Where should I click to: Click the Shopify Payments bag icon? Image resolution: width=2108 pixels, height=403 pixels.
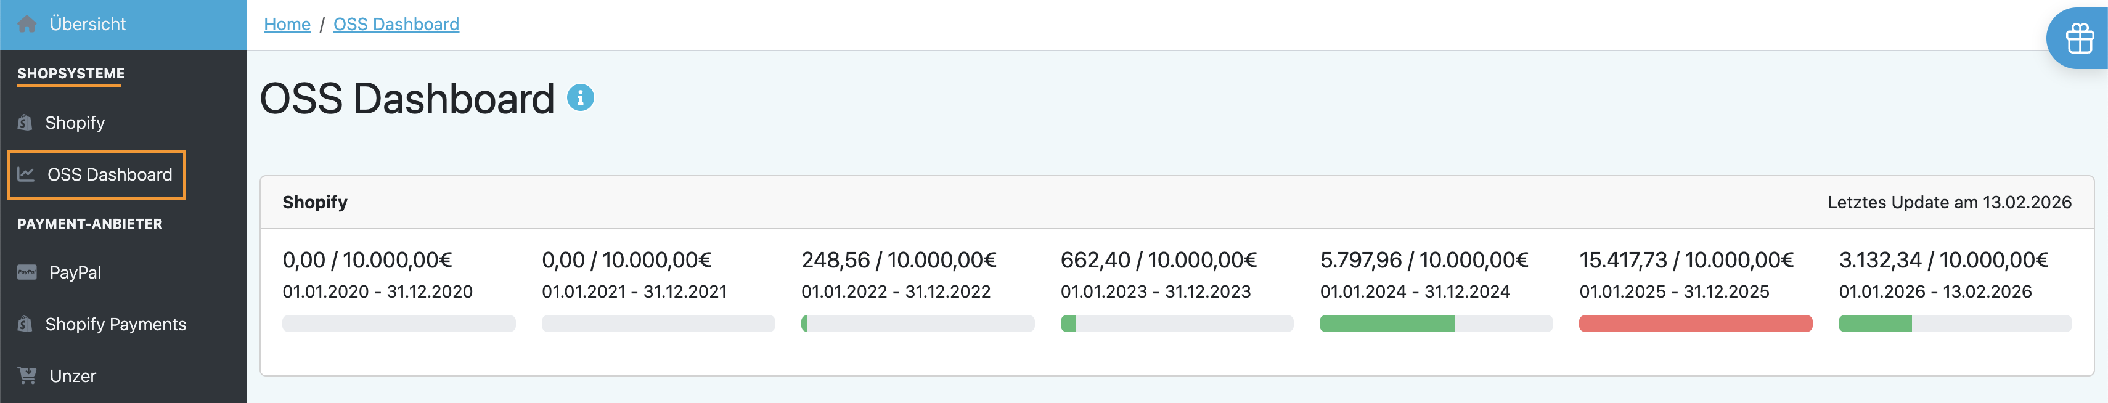coord(25,325)
